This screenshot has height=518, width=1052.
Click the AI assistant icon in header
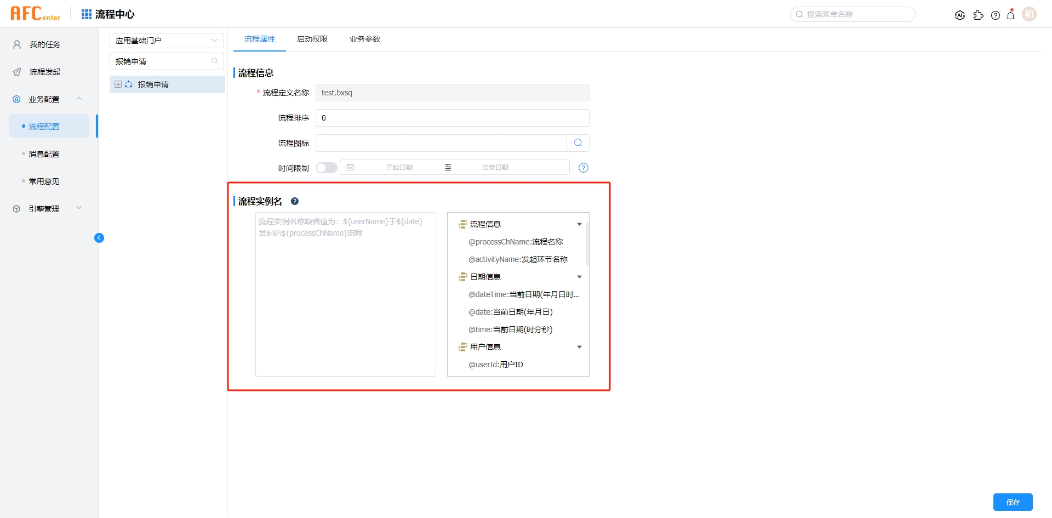pos(959,15)
